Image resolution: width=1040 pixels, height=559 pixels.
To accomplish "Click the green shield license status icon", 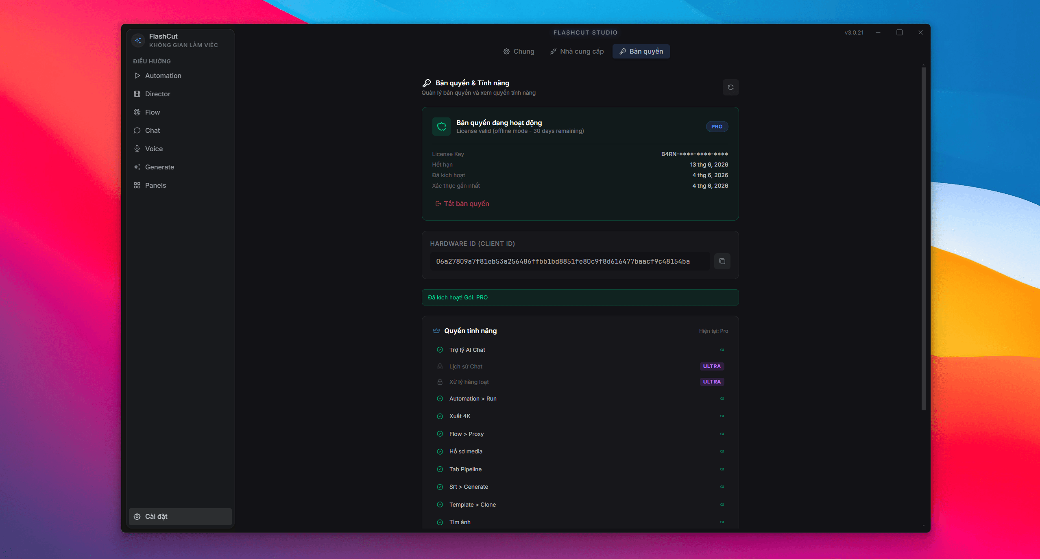I will pyautogui.click(x=441, y=127).
